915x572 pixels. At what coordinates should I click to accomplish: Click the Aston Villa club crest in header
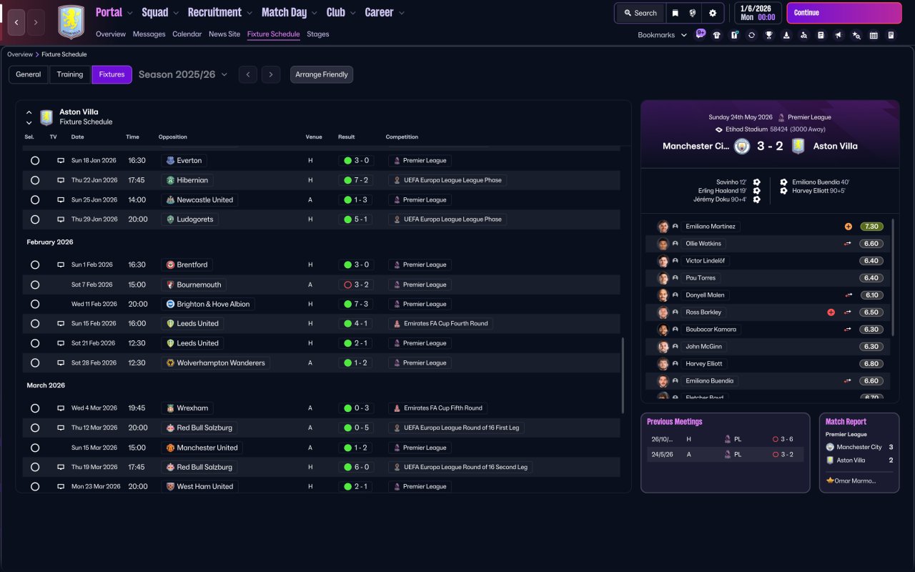pyautogui.click(x=71, y=22)
